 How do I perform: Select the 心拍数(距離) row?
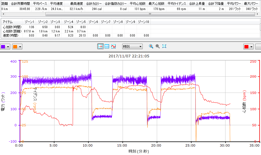[x=76, y=31]
